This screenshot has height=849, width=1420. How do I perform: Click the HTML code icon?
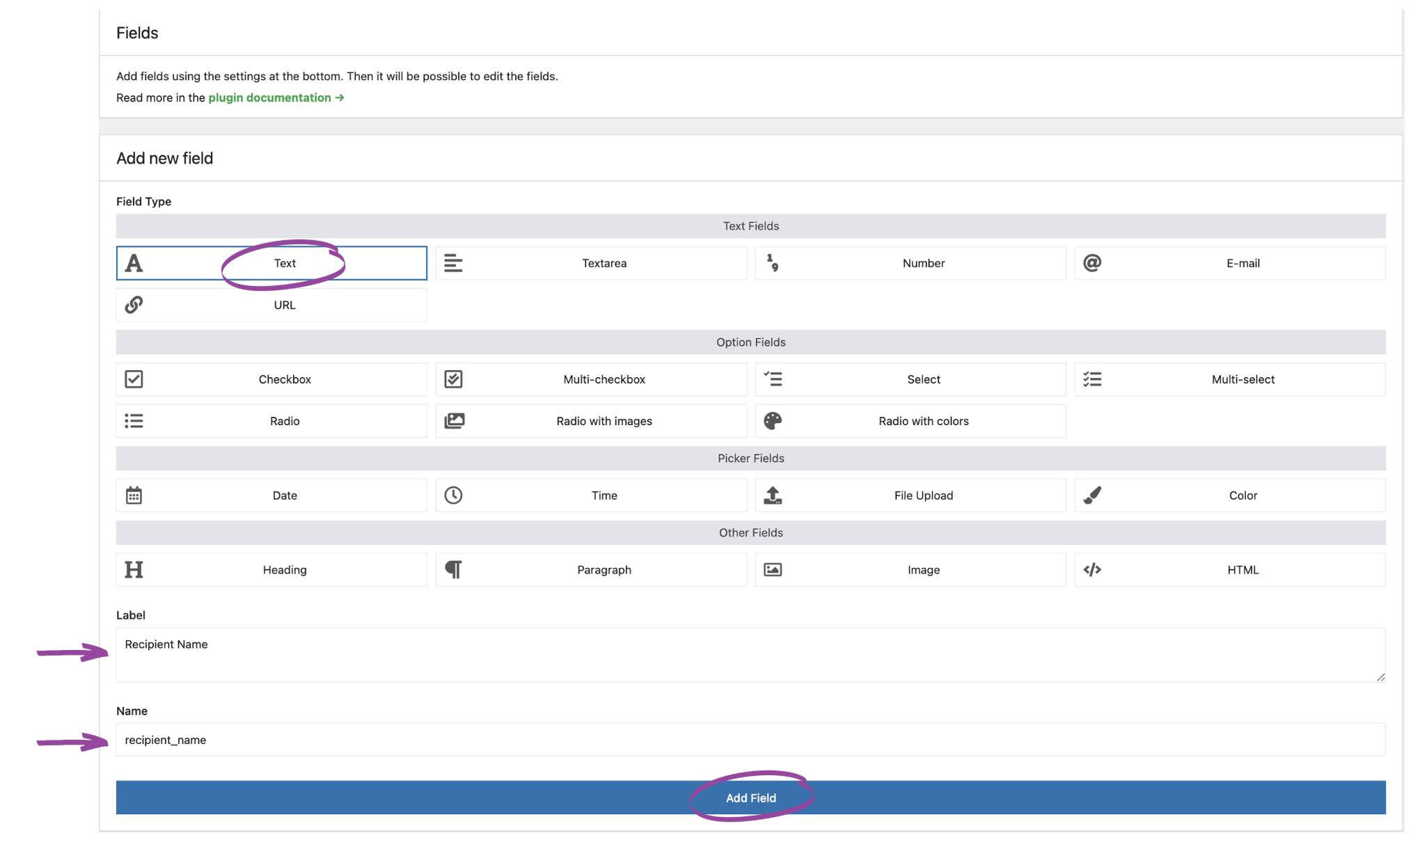coord(1092,569)
